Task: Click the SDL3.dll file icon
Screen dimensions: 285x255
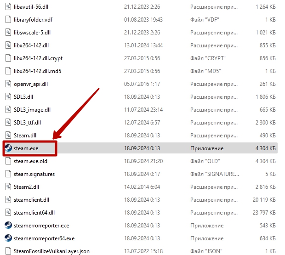Action: [x=8, y=97]
